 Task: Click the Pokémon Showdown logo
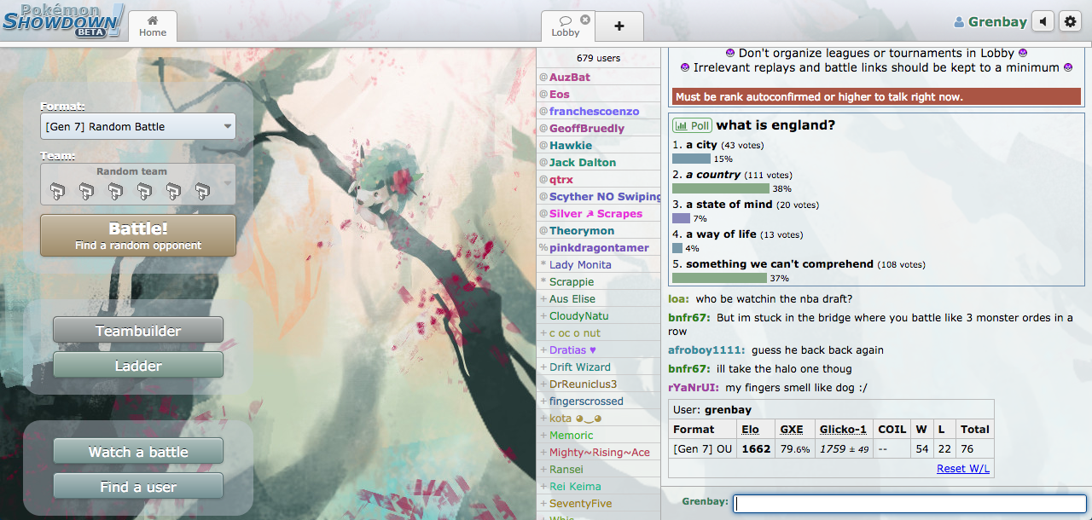pyautogui.click(x=62, y=20)
